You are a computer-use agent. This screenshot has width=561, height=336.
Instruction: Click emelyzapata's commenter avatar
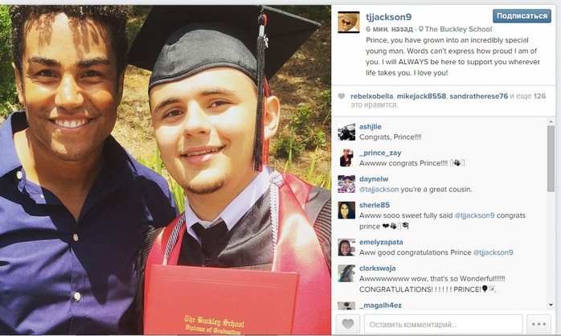click(346, 248)
